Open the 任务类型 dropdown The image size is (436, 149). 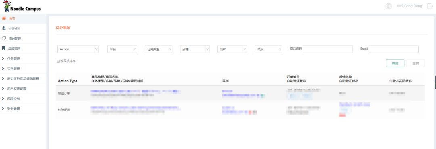pos(159,49)
